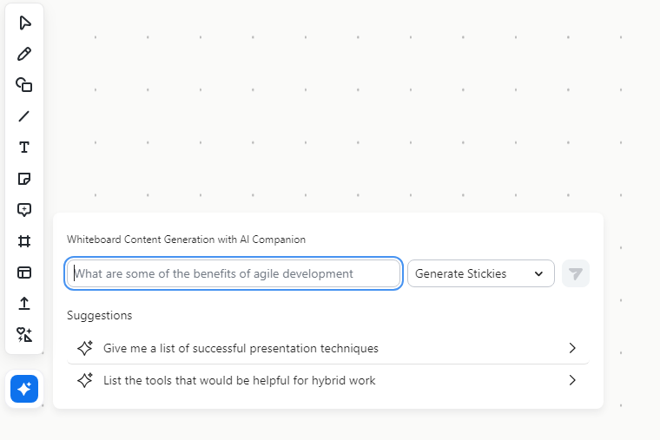Select the Pen drawing tool

[x=24, y=54]
